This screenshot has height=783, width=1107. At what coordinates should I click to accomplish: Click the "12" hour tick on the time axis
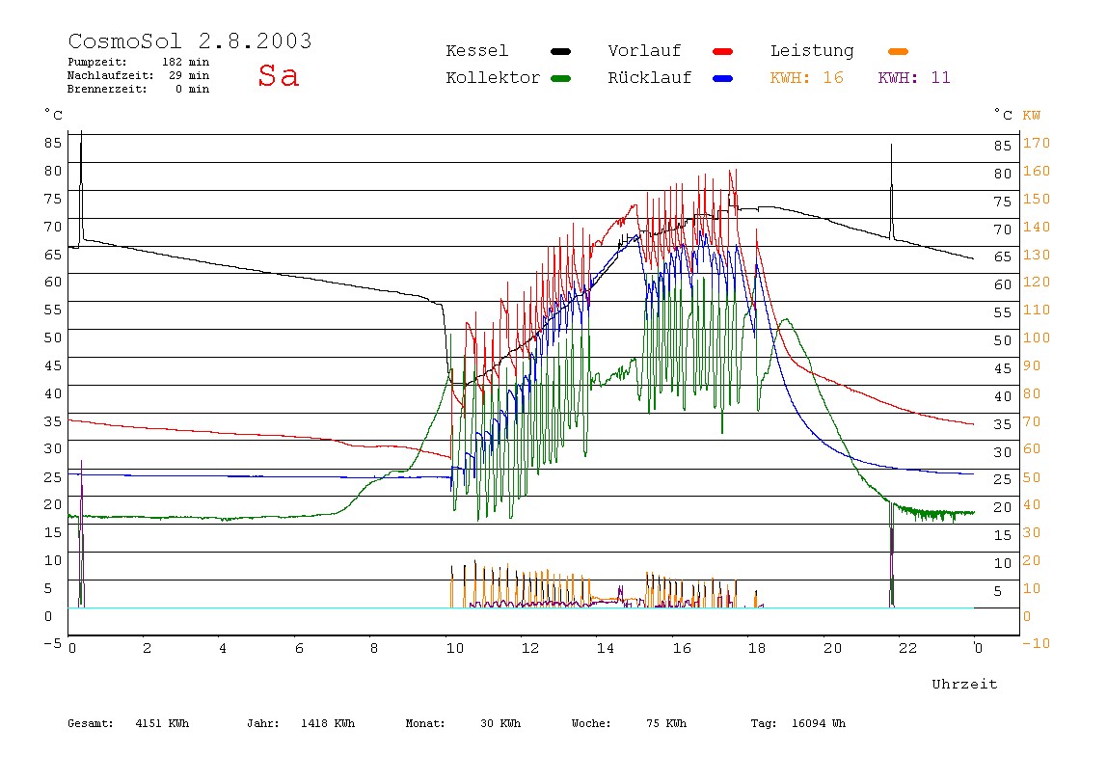[530, 648]
